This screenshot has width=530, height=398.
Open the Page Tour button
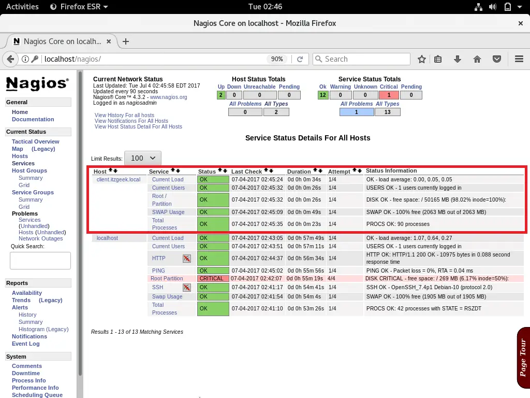tap(523, 358)
